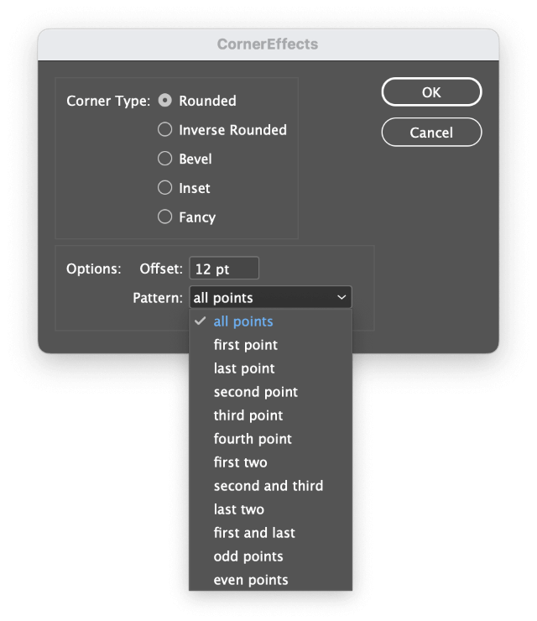Pick fourth point from dropdown
This screenshot has width=537, height=621.
270,439
